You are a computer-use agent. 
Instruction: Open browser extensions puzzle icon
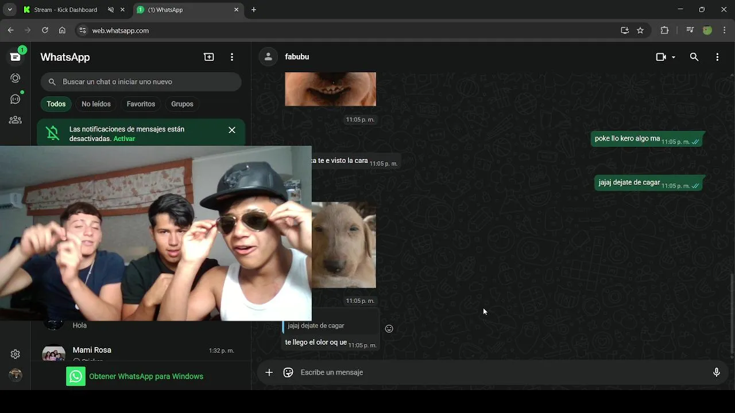point(665,30)
